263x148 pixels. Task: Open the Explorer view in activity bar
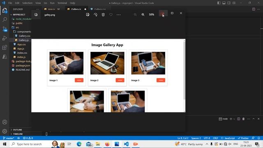(x=5, y=11)
